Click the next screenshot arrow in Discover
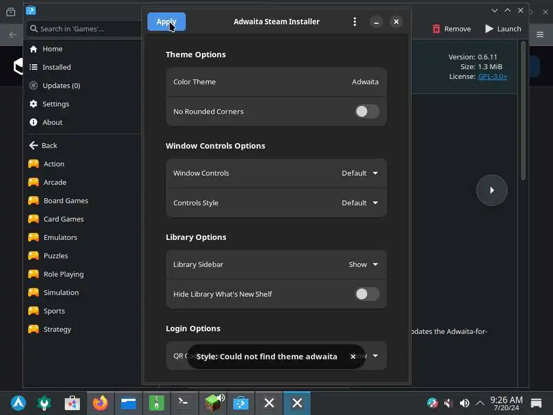The height and width of the screenshot is (415, 553). pyautogui.click(x=491, y=190)
